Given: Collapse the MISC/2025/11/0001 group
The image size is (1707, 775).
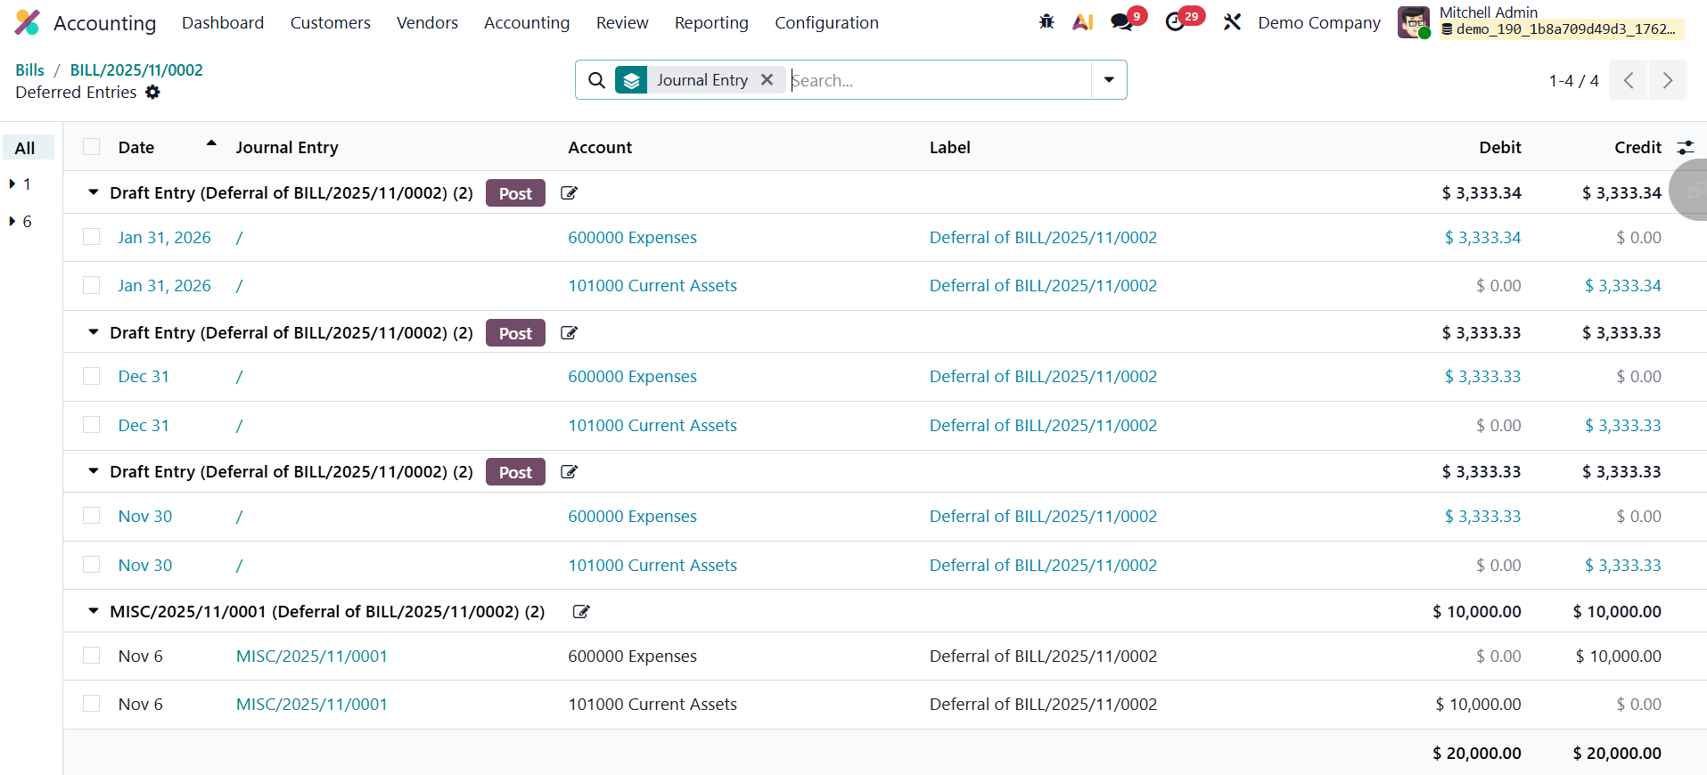Looking at the screenshot, I should pos(94,612).
